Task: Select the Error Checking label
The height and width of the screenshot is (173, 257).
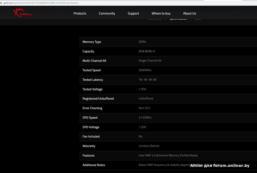Action: (x=92, y=108)
